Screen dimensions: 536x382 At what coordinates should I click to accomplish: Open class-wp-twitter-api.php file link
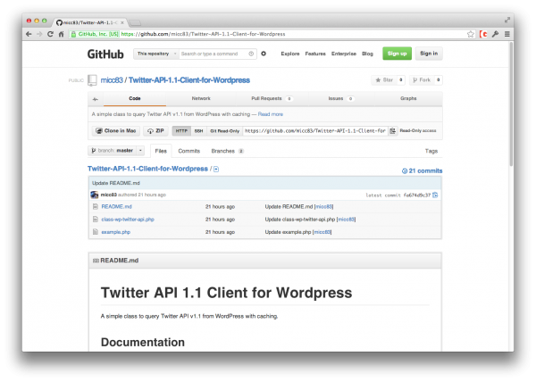pyautogui.click(x=128, y=220)
